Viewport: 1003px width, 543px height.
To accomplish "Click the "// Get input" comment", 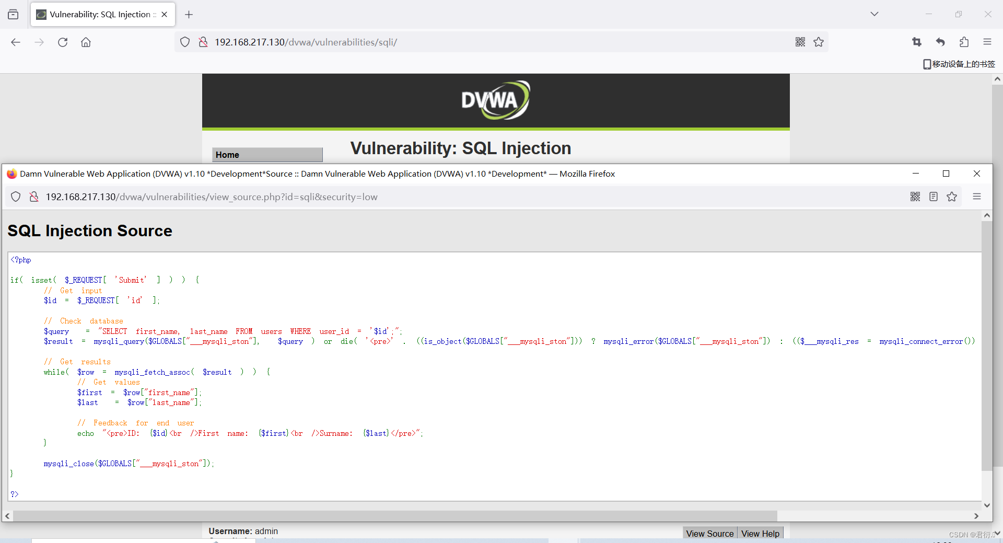I will point(73,291).
